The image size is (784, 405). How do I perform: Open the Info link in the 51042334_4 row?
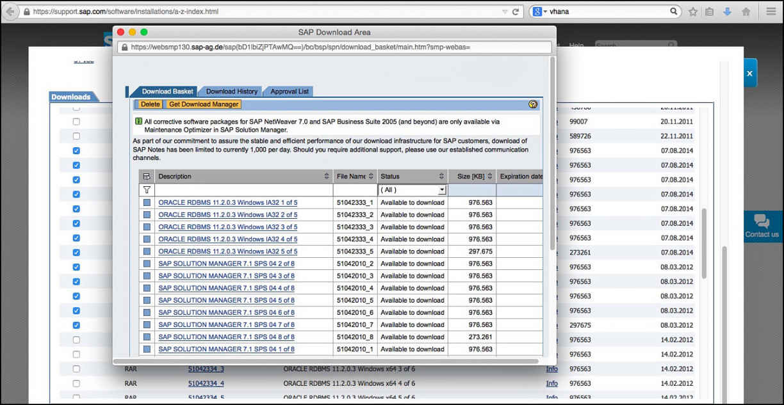point(551,383)
